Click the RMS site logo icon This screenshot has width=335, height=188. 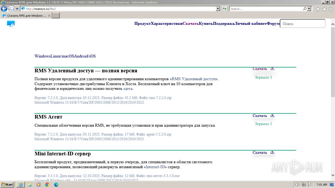point(11,24)
